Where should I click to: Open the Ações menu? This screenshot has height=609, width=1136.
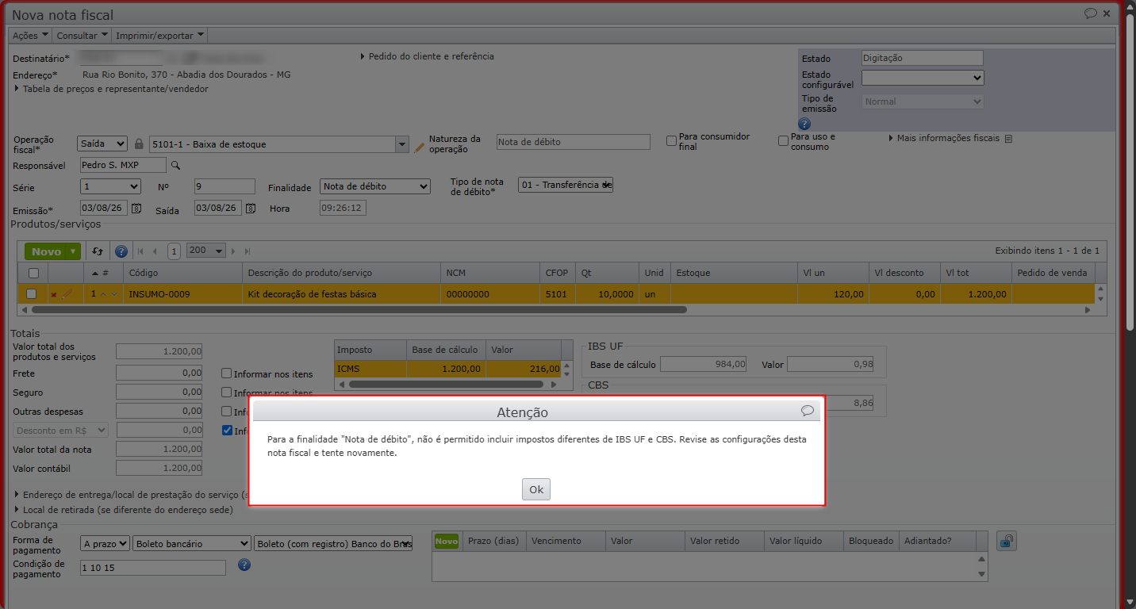click(x=31, y=35)
